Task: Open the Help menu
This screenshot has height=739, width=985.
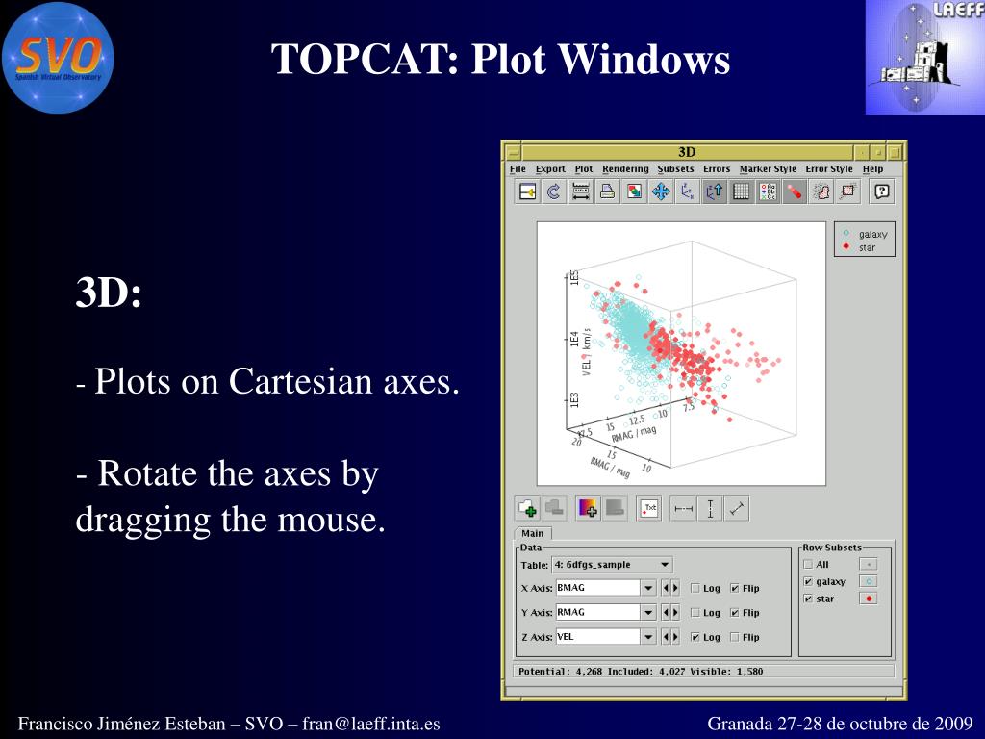Action: coord(872,169)
